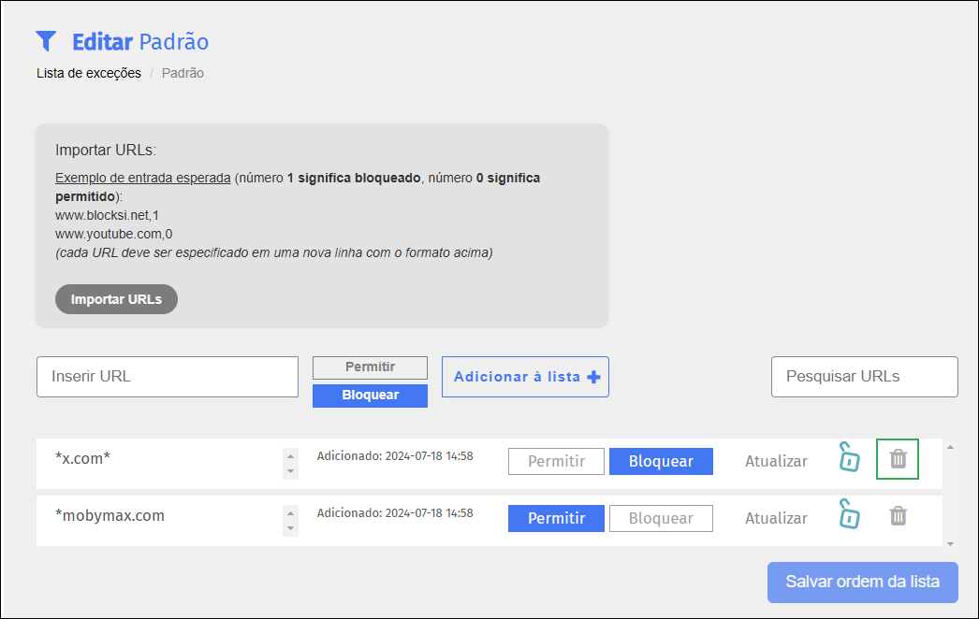Click the Importar URLs button
Screen dimensions: 979x619
pos(116,299)
